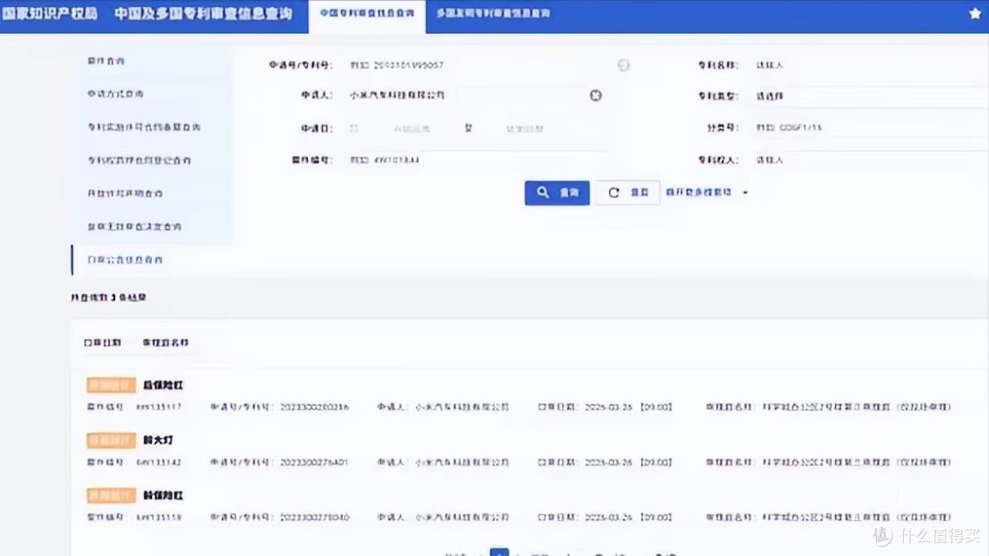Click the circular icon after application number field
Image resolution: width=989 pixels, height=556 pixels.
coord(624,65)
